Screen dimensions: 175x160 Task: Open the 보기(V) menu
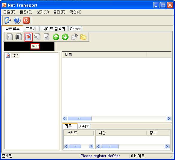coord(43,12)
